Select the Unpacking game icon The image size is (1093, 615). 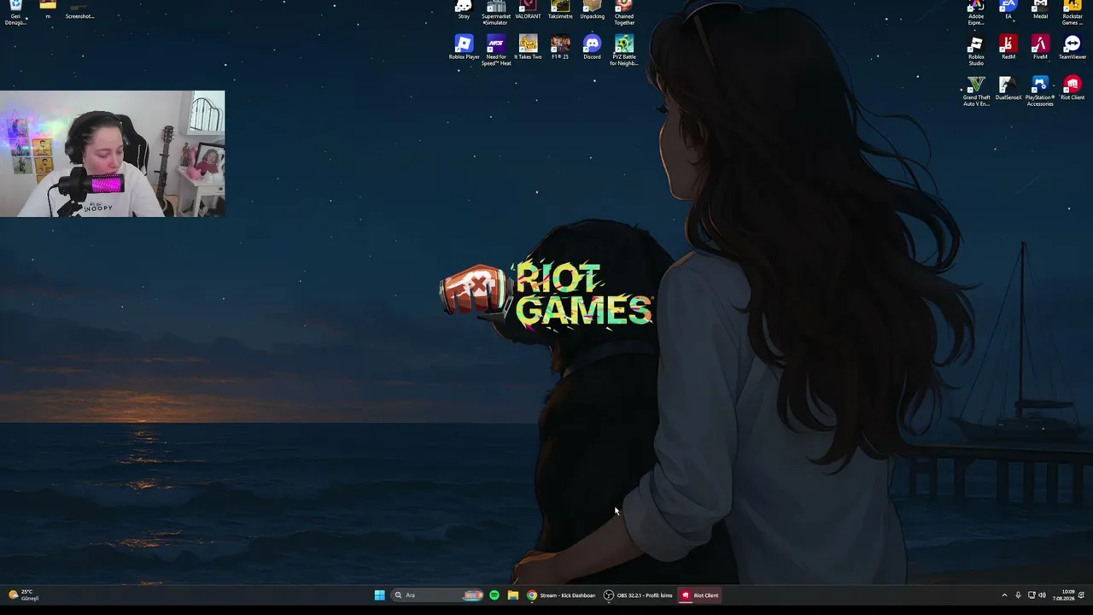click(592, 9)
